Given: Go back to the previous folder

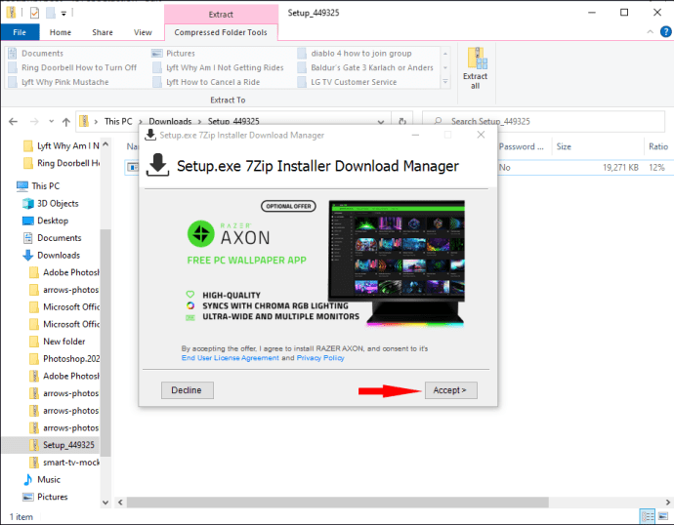Looking at the screenshot, I should coord(14,122).
